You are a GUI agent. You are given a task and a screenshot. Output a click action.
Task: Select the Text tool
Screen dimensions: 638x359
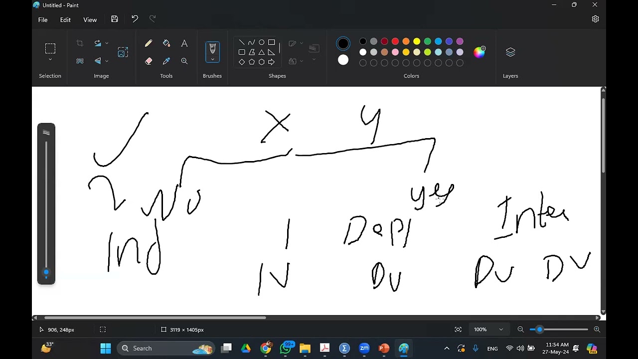184,44
